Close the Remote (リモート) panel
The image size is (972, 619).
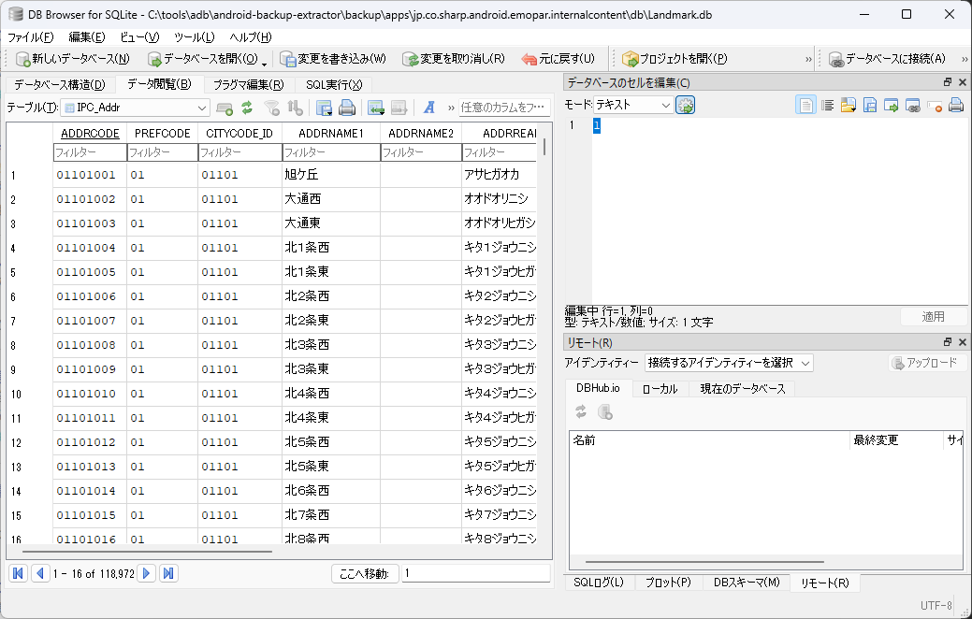click(x=962, y=342)
